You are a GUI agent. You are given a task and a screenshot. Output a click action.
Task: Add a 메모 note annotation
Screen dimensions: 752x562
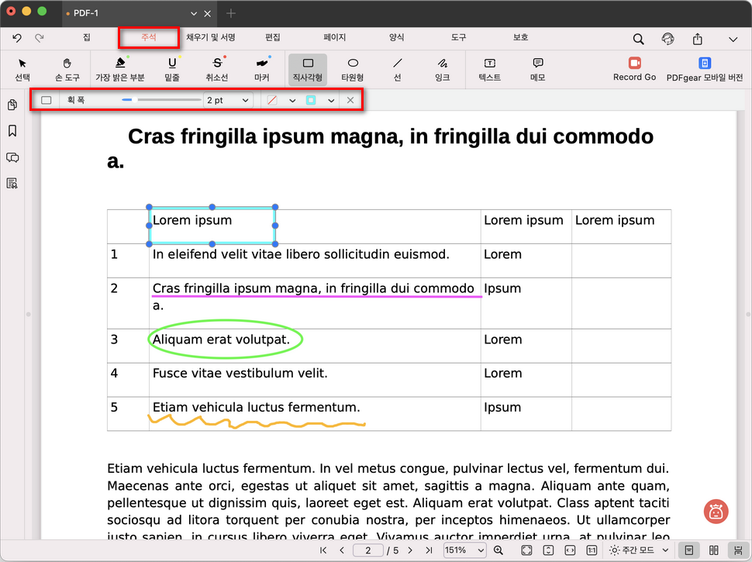pos(537,68)
